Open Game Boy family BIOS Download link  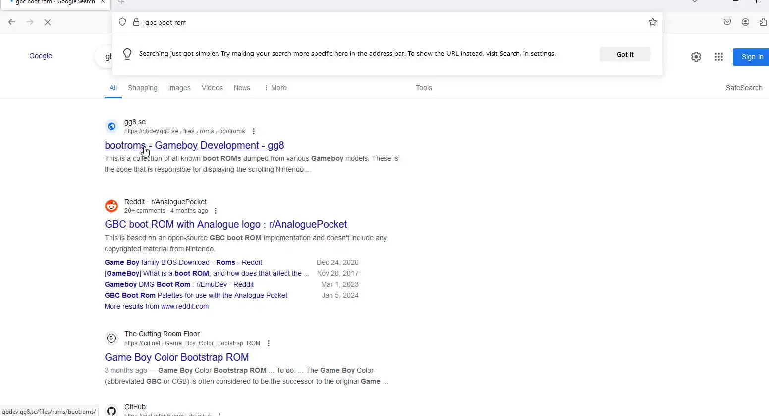[x=183, y=262]
